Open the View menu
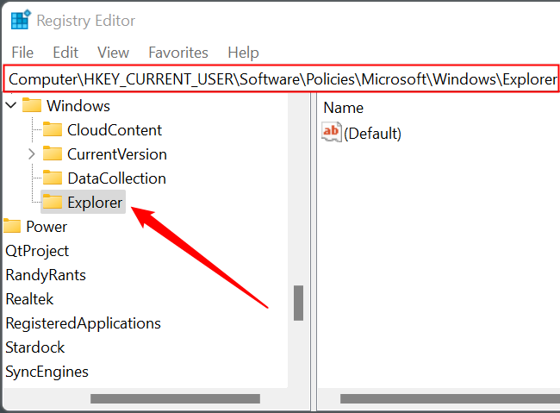 point(113,53)
